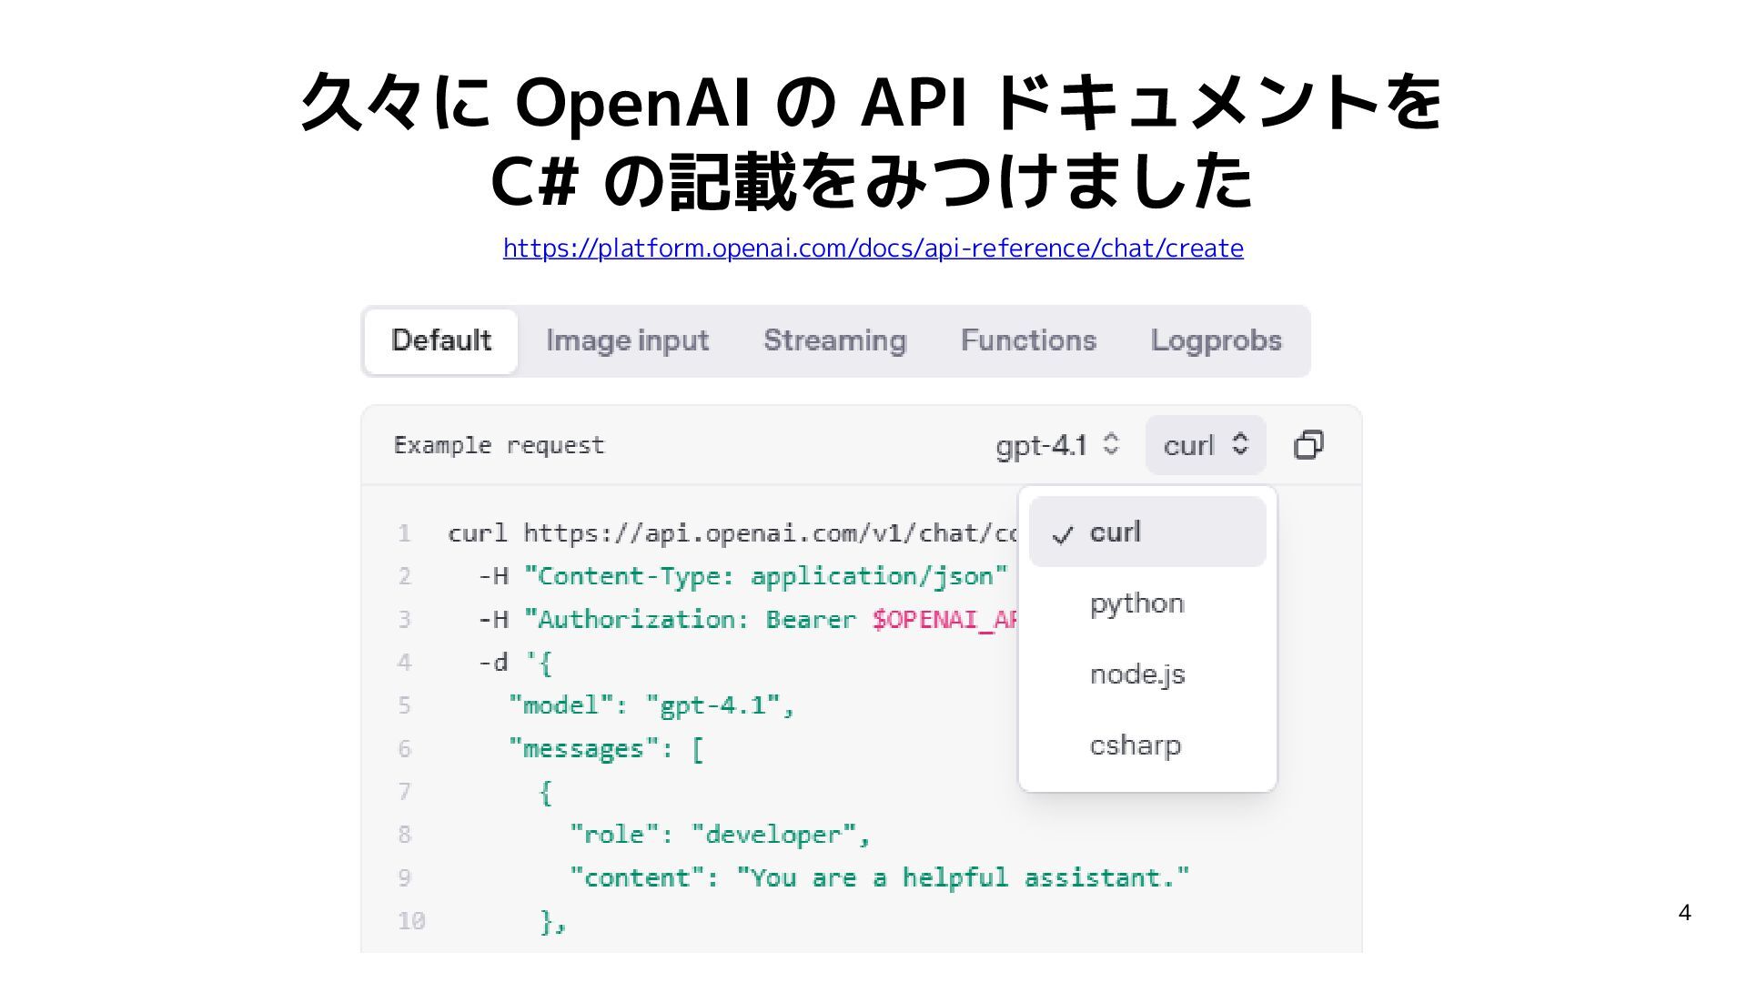1747x983 pixels.
Task: Click the code line '"model": "gpt-4.1",'
Action: pos(651,705)
